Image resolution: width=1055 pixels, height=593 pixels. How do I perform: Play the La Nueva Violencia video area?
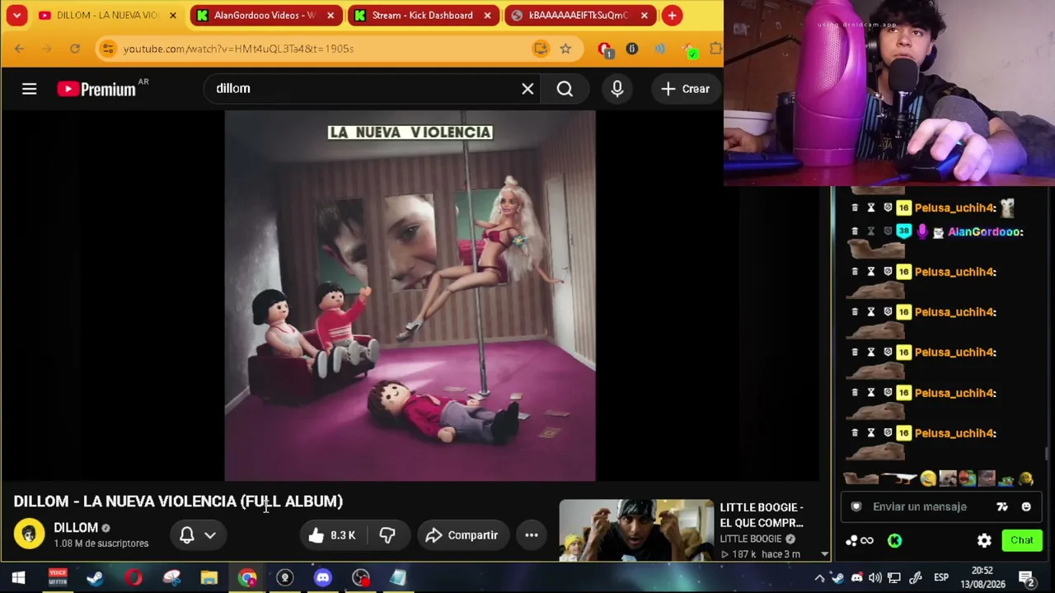point(410,296)
